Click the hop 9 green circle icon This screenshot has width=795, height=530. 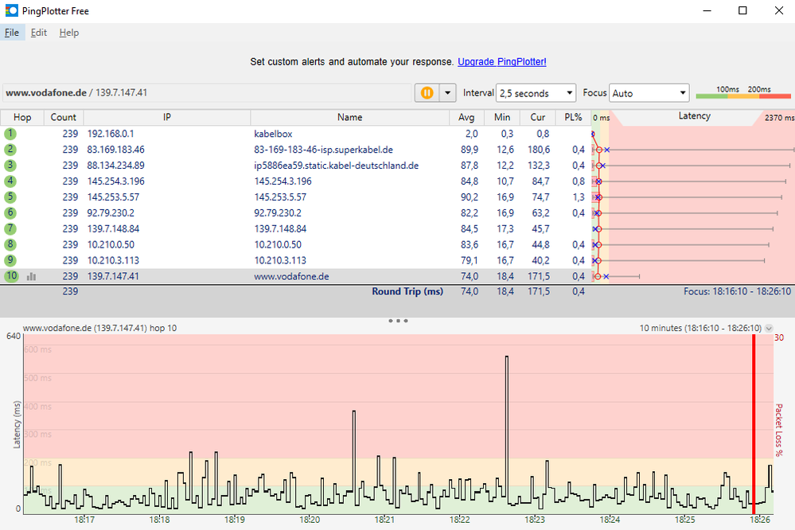point(10,260)
